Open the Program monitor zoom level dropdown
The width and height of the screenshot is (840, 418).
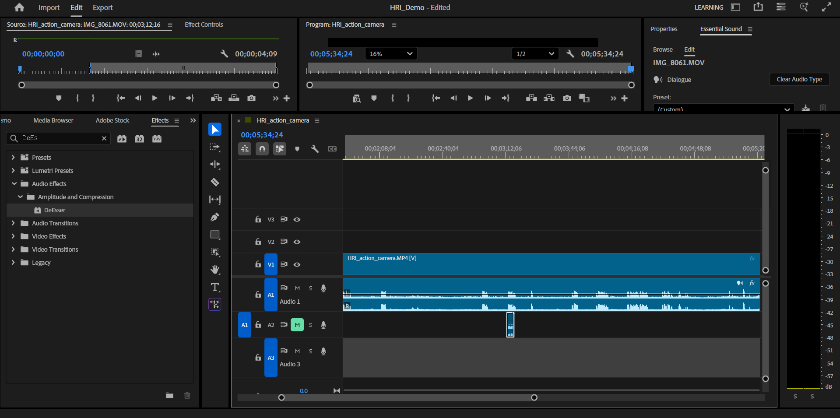click(x=390, y=54)
